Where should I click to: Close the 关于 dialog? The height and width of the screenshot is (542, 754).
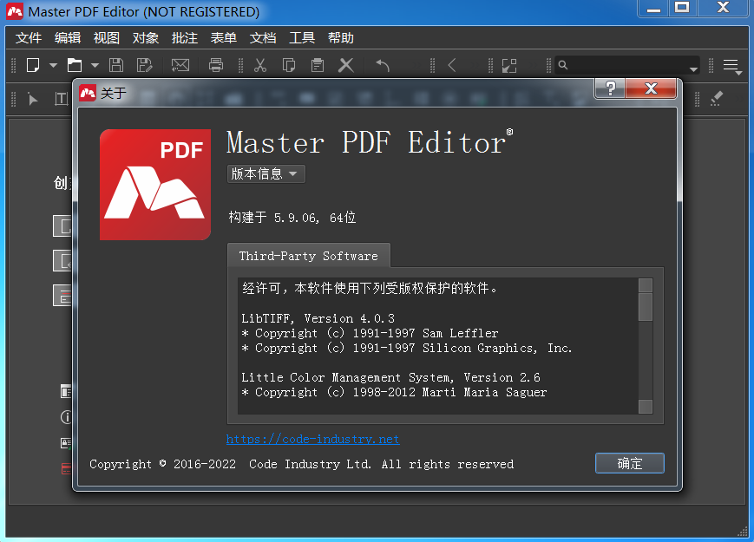[x=651, y=88]
